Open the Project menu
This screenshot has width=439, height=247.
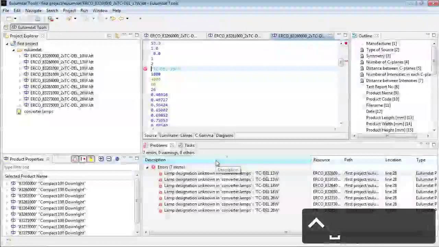click(x=69, y=11)
